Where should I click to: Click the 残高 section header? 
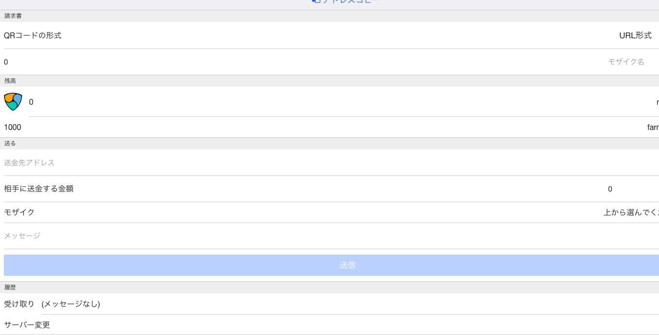tap(10, 81)
